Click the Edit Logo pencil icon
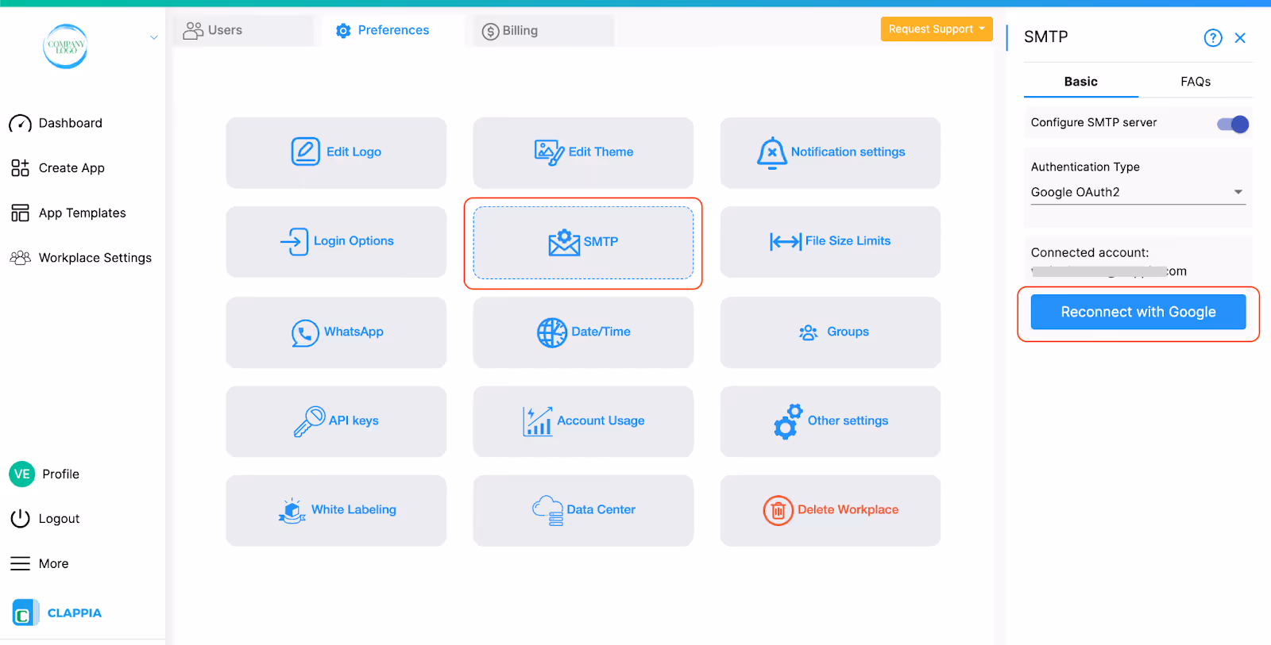Viewport: 1271px width, 645px height. coord(306,152)
